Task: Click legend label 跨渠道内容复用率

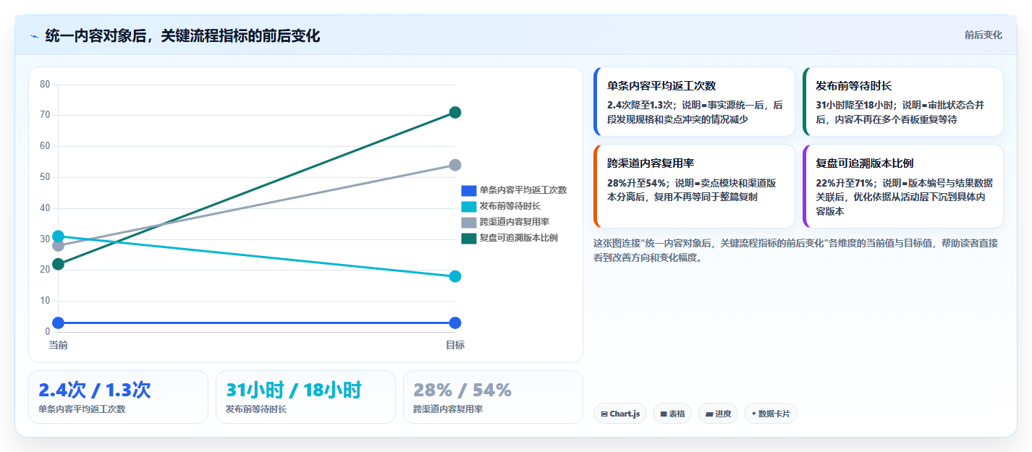Action: tap(515, 222)
